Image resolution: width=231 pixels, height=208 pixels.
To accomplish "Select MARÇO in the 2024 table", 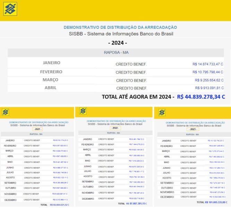I will (x=50, y=80).
